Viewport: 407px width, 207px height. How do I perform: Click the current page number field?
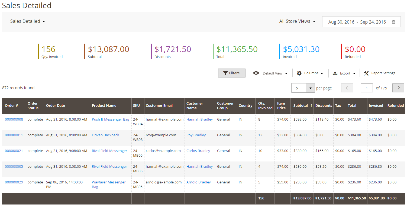point(367,88)
